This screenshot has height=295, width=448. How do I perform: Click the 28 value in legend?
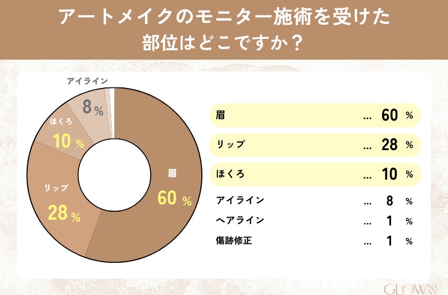[x=389, y=145]
